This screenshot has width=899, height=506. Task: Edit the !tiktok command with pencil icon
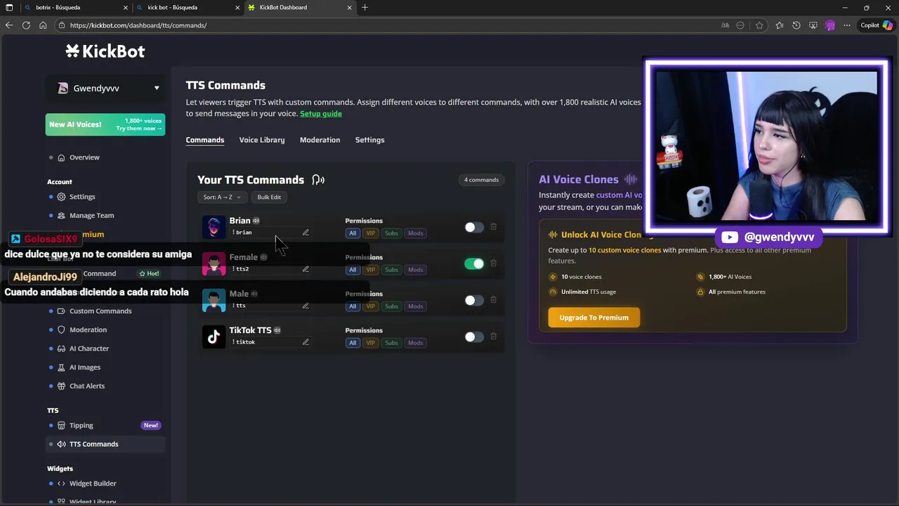coord(306,342)
